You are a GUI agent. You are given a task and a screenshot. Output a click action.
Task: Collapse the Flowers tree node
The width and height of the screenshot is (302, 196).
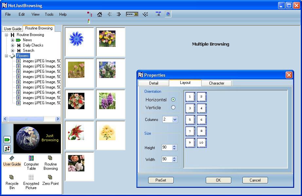pyautogui.click(x=6, y=56)
